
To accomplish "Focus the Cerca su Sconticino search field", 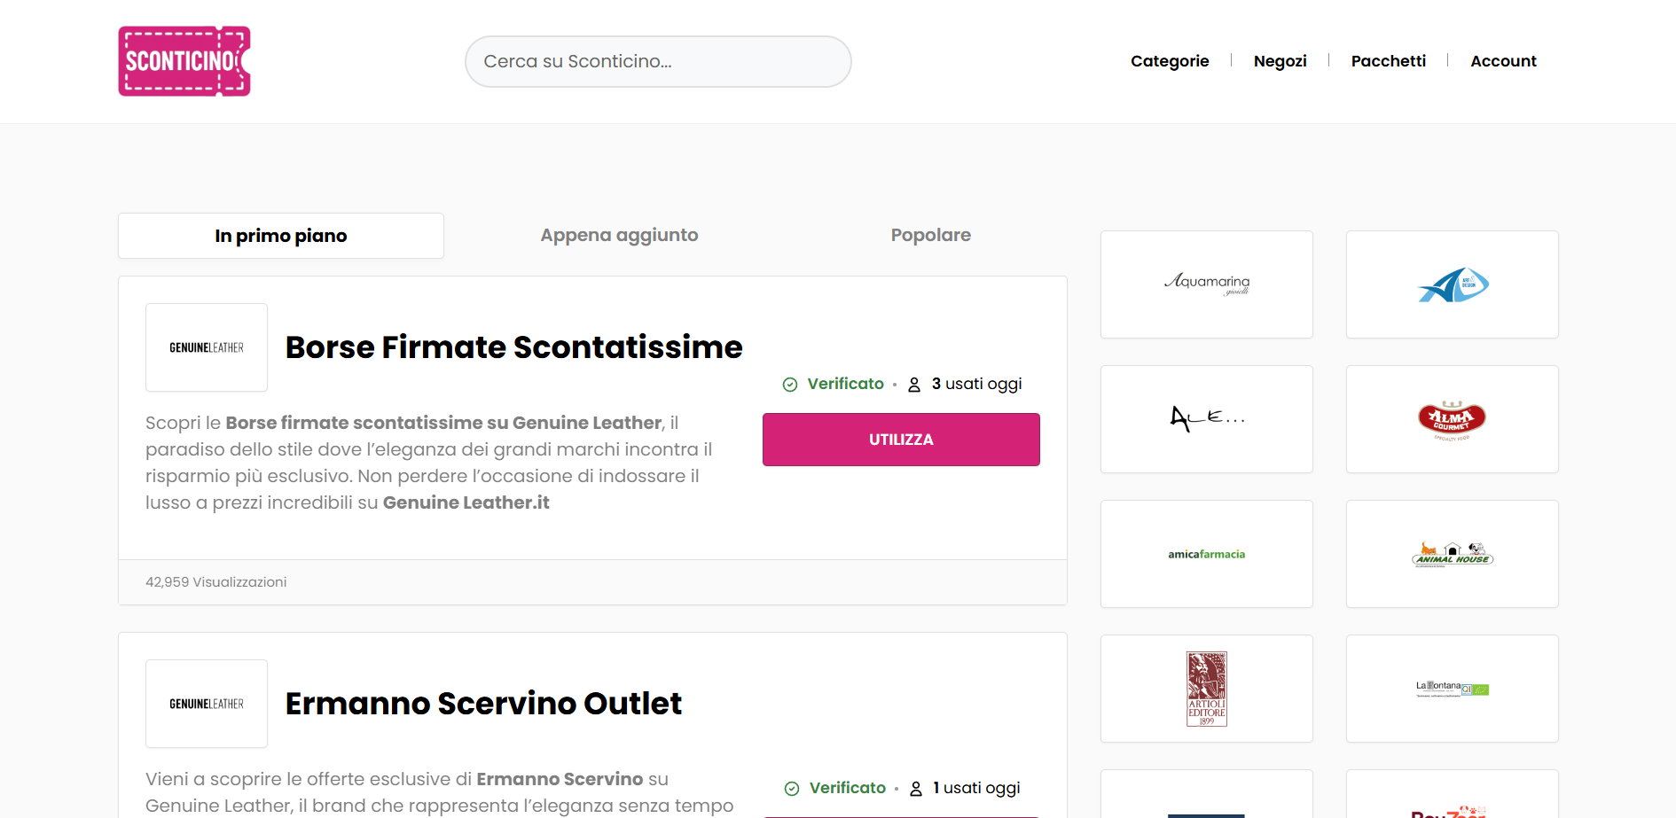I will [x=657, y=61].
